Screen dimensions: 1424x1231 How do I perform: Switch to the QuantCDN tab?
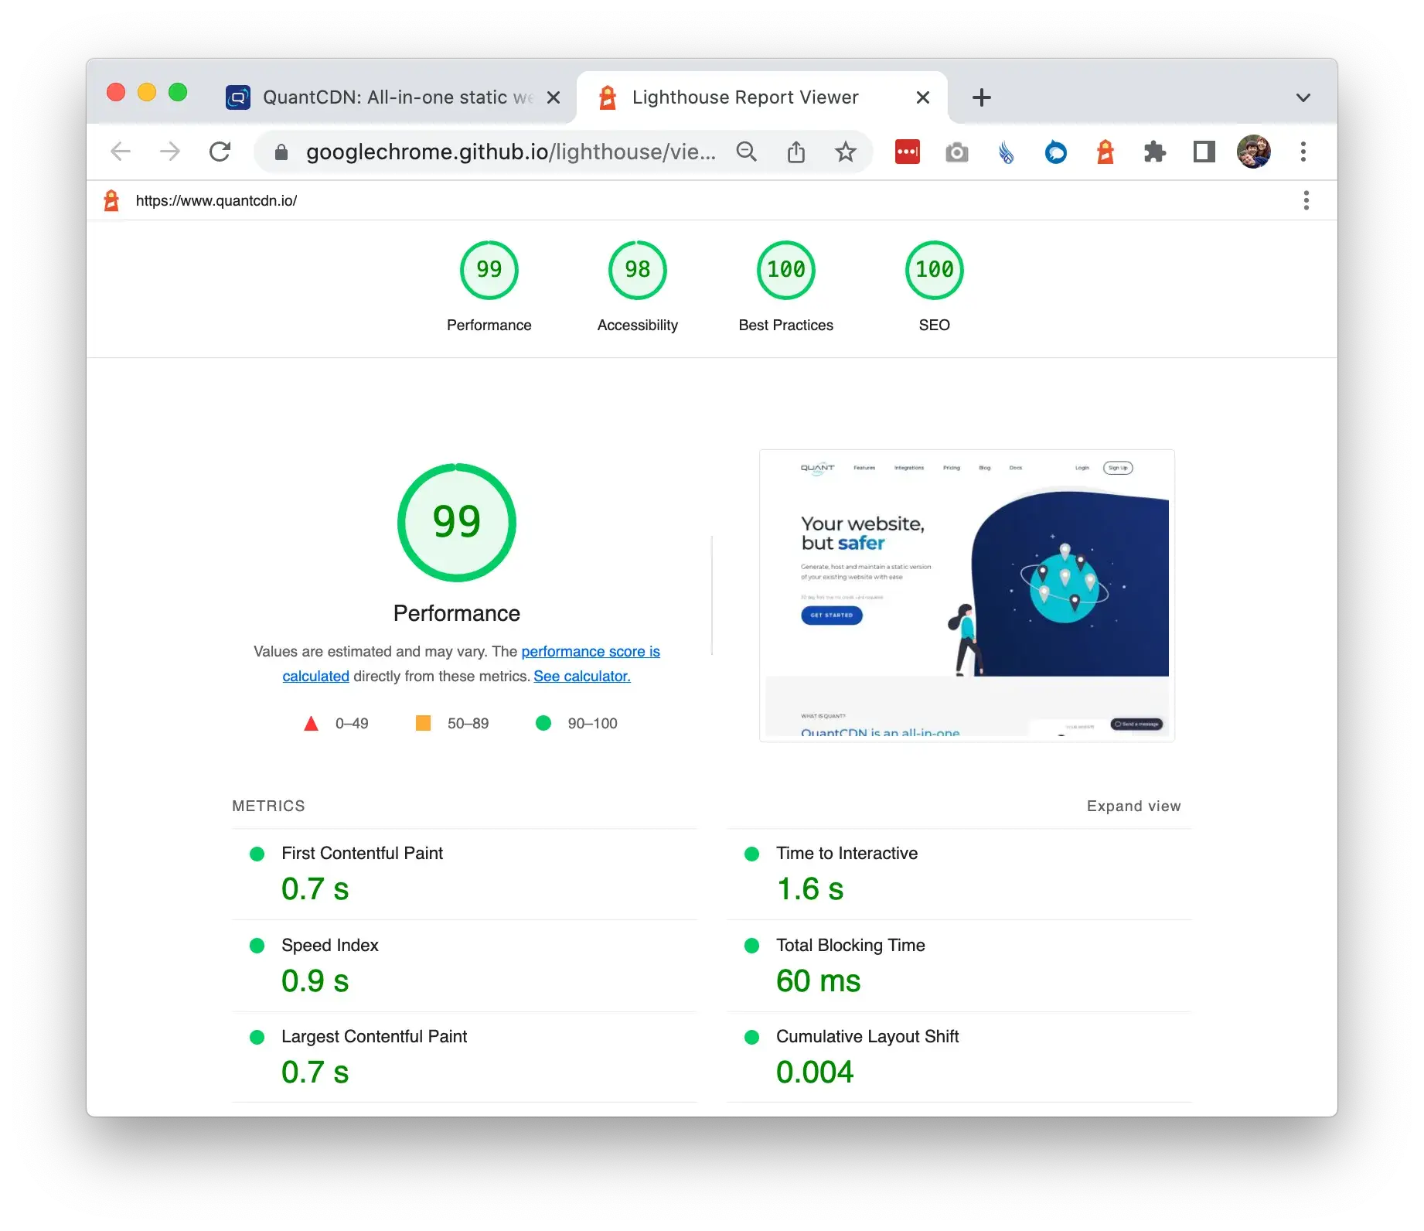coord(387,96)
